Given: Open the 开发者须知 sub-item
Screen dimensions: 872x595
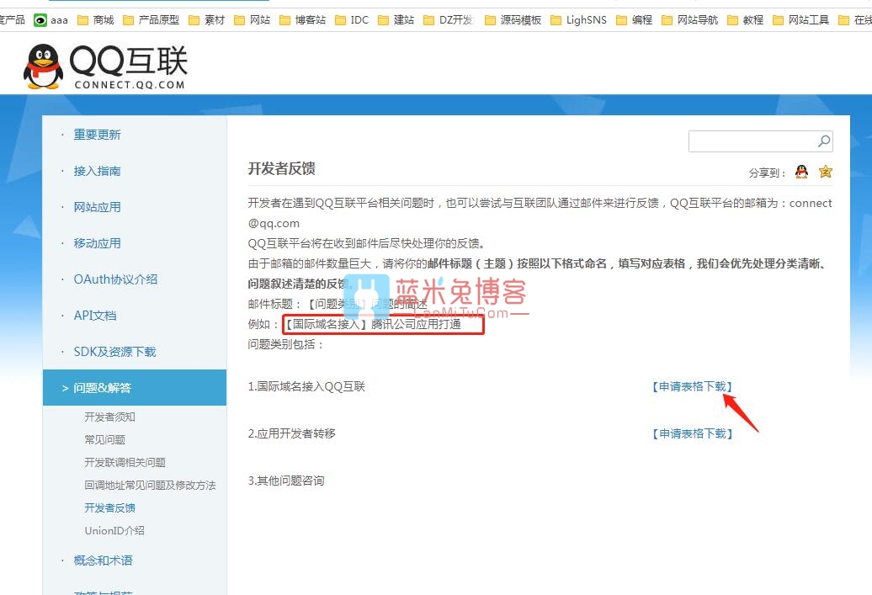Looking at the screenshot, I should [110, 417].
